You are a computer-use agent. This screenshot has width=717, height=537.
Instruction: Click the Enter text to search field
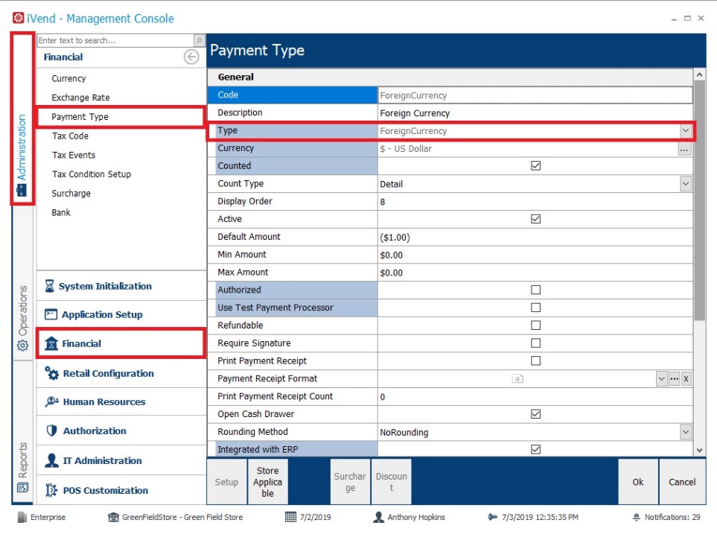(115, 40)
